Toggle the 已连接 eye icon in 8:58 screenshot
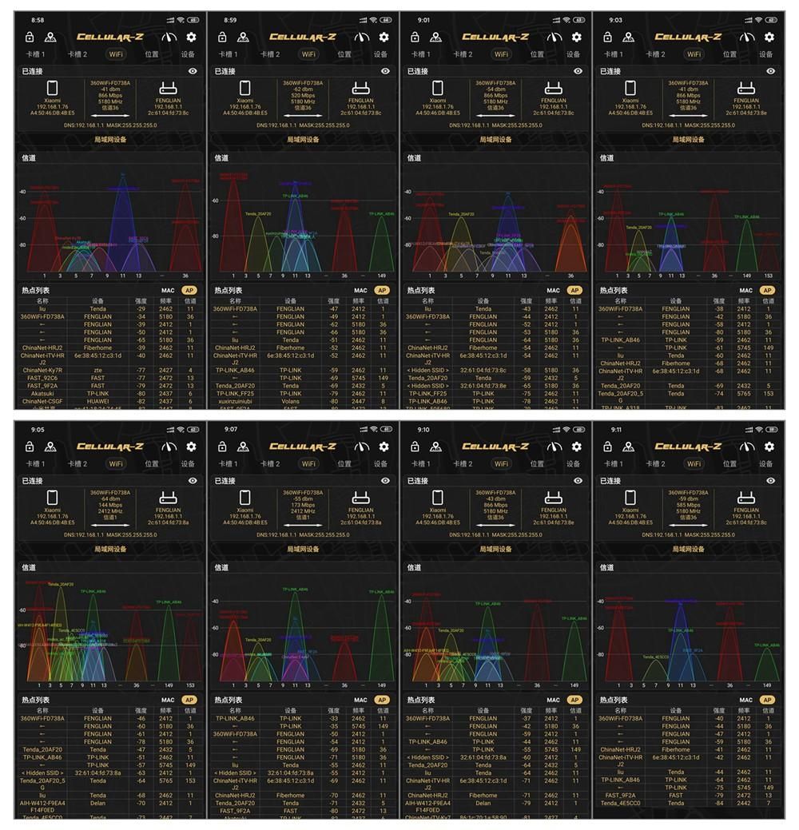The width and height of the screenshot is (799, 830). 193,71
